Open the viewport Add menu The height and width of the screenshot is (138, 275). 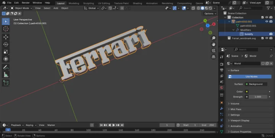click(56, 8)
